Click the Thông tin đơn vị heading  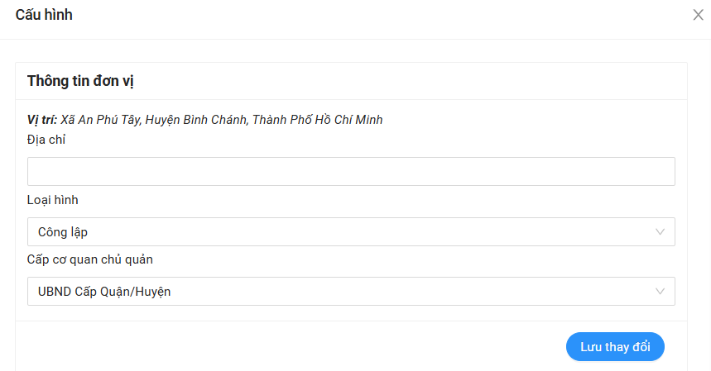point(80,81)
